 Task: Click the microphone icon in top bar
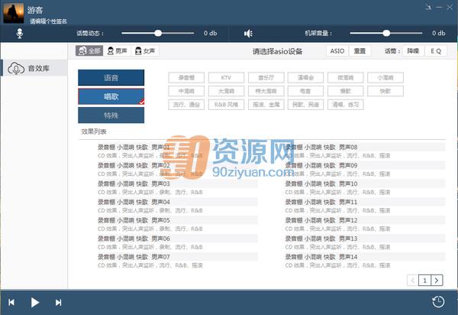pyautogui.click(x=20, y=34)
